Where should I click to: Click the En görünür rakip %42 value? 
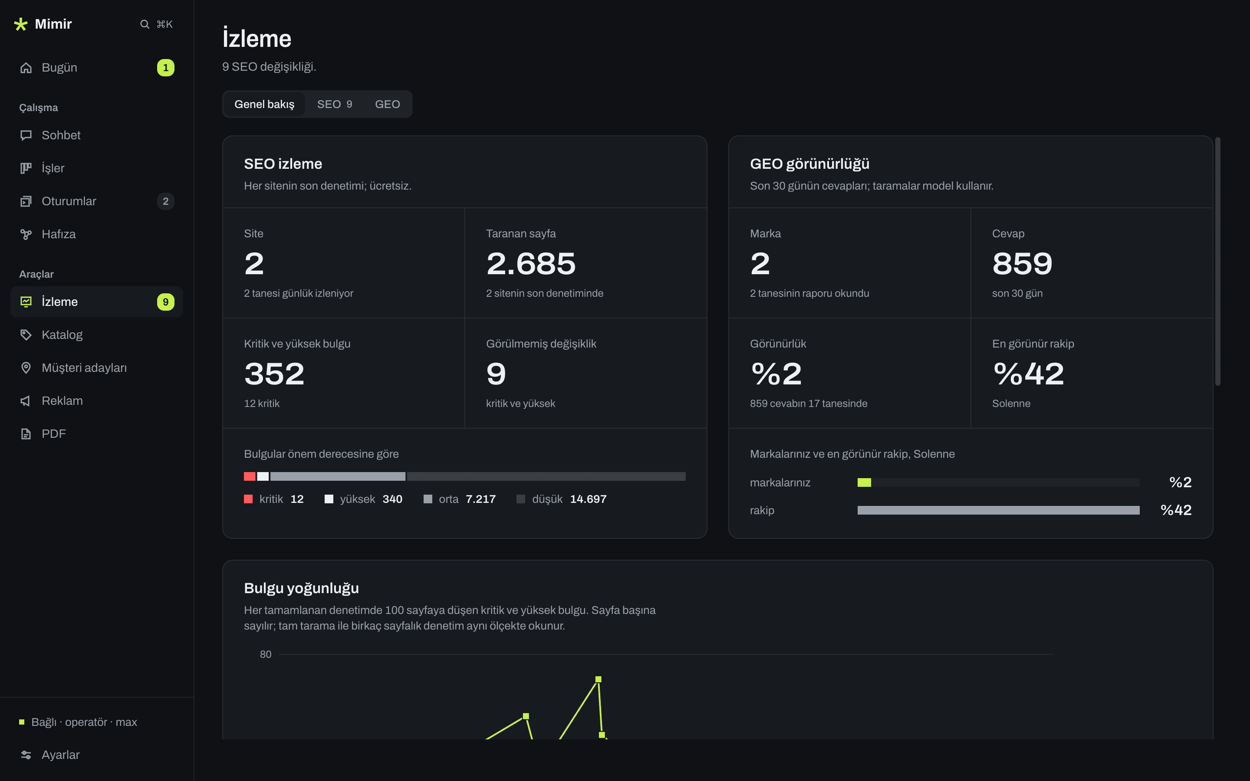[x=1028, y=374]
